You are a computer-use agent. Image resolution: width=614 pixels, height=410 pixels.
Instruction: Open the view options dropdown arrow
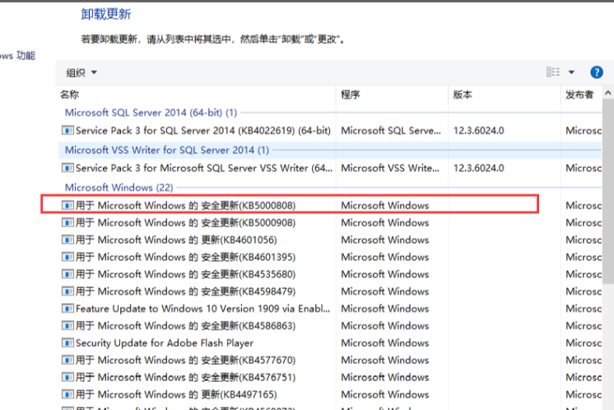[x=571, y=72]
